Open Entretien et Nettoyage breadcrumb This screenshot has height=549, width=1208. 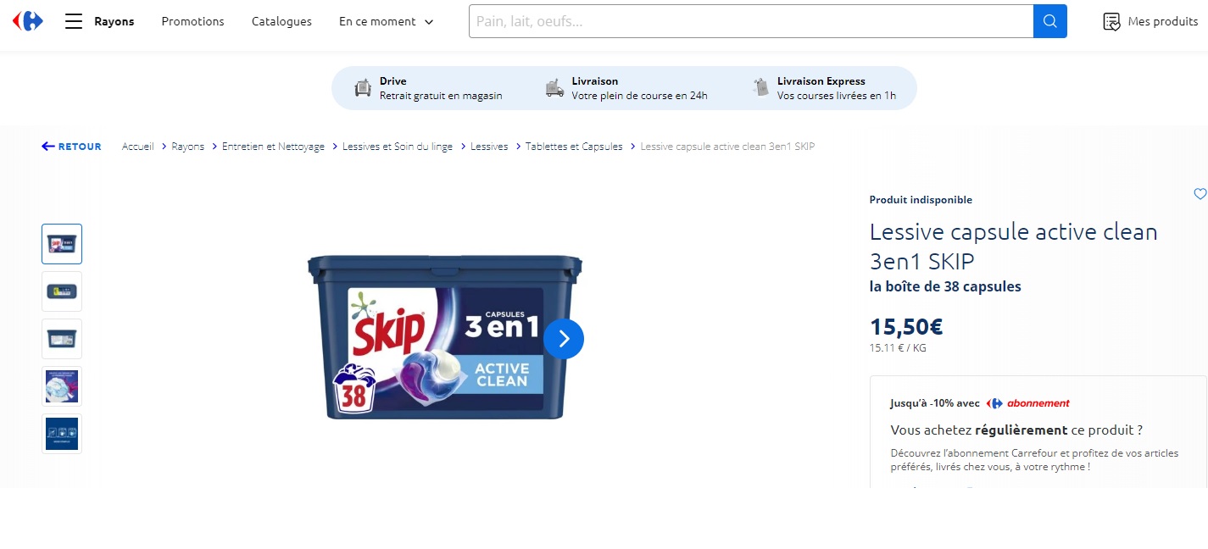tap(273, 147)
